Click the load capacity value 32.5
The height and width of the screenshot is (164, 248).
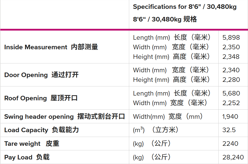[x=229, y=130]
